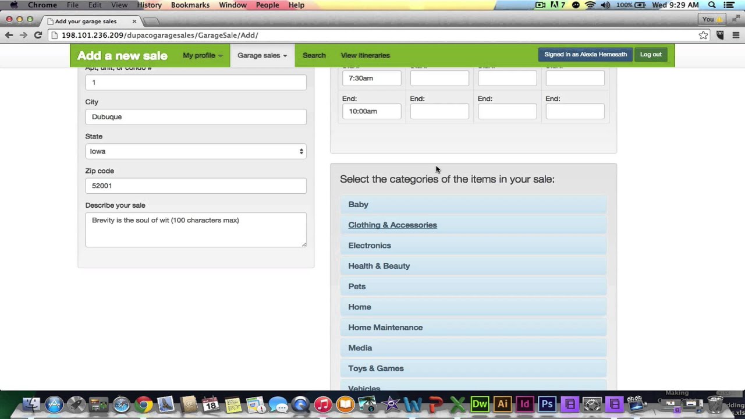Image resolution: width=745 pixels, height=419 pixels.
Task: Launch Photoshop from the dock
Action: 547,404
